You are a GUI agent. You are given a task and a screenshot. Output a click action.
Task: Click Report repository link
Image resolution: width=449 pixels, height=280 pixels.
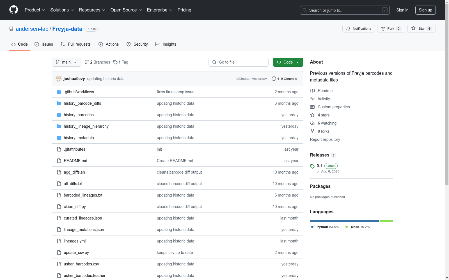[x=325, y=139]
